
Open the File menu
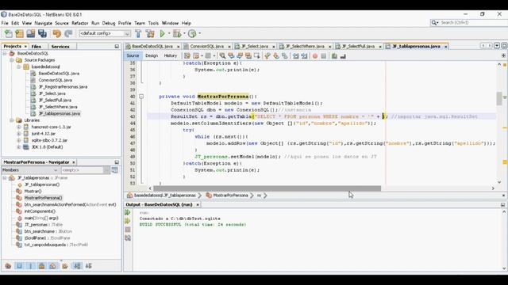pos(5,23)
